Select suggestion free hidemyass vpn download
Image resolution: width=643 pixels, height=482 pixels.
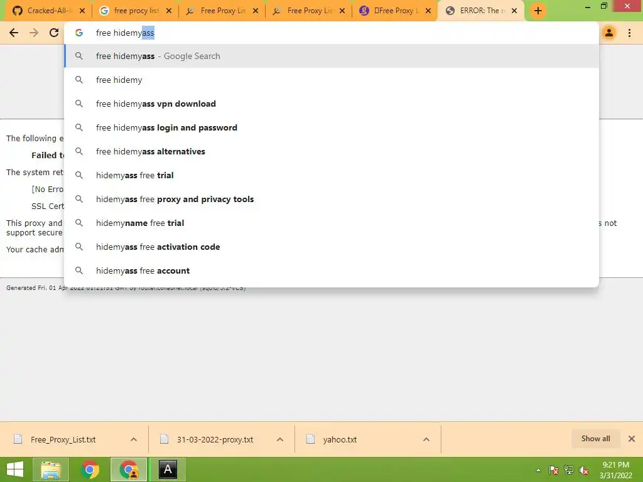pos(332,104)
